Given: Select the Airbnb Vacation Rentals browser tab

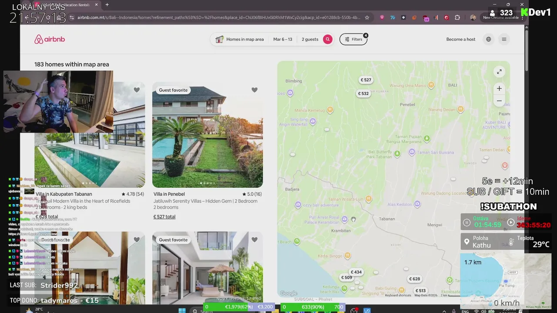Looking at the screenshot, I should (65, 5).
